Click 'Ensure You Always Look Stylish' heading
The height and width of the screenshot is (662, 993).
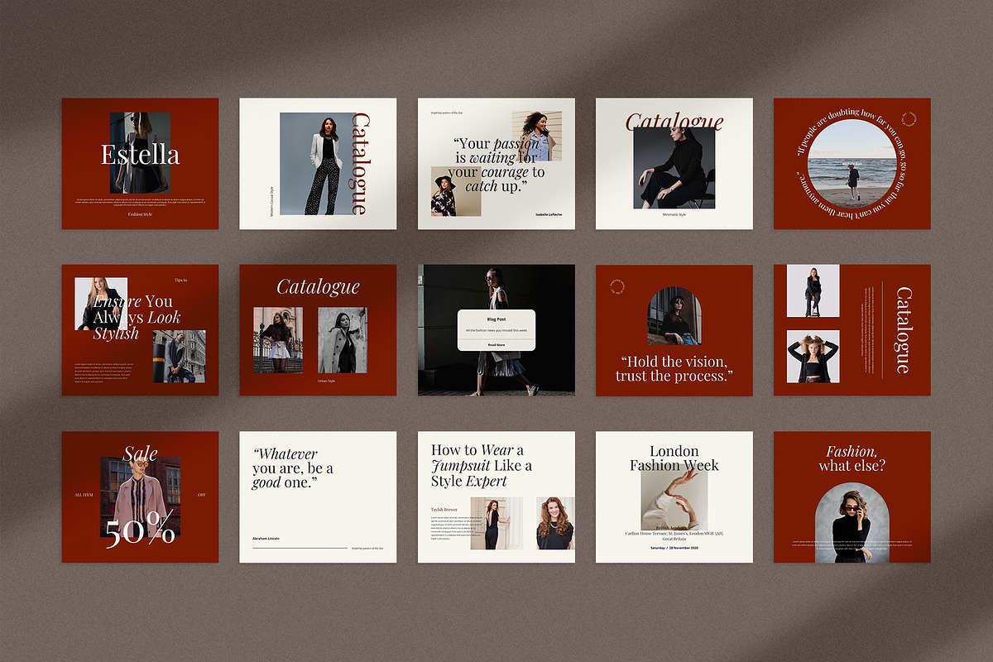137,318
